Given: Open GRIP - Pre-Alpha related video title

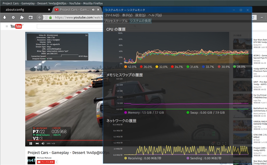Looking at the screenshot, I should point(260,83).
